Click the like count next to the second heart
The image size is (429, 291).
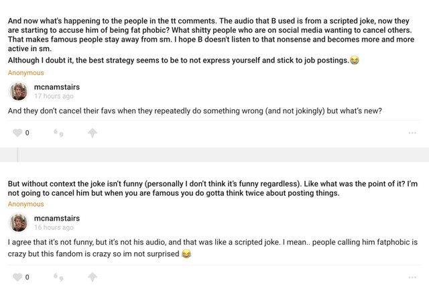pyautogui.click(x=27, y=277)
